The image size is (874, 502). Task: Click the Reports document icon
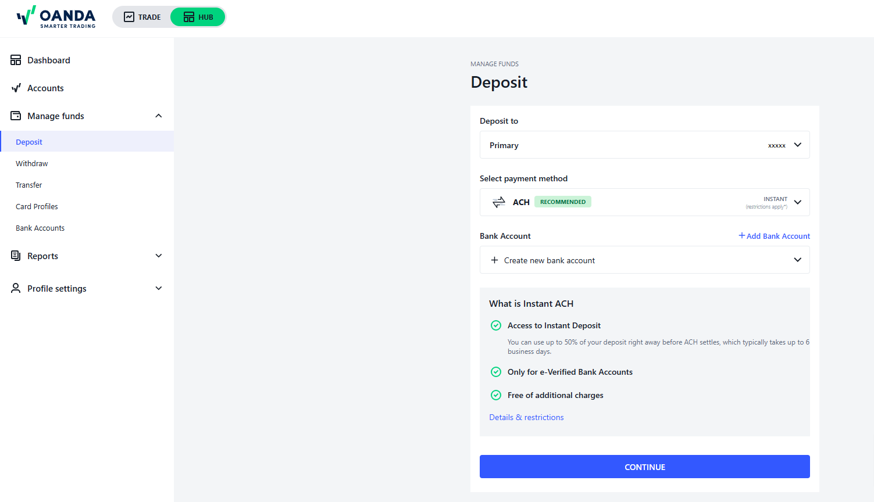pos(16,256)
